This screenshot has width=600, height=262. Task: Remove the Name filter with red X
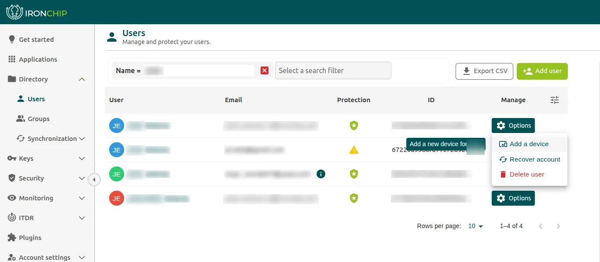(x=265, y=70)
